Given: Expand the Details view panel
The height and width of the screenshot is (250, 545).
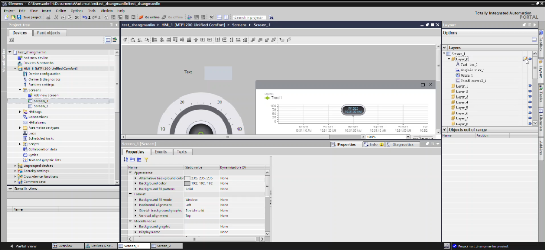Looking at the screenshot, I should (10, 189).
